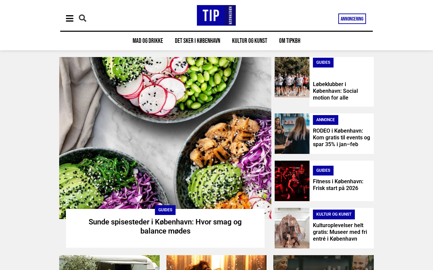Open the hamburger menu icon
Viewport: 433px width, 270px height.
tap(70, 19)
